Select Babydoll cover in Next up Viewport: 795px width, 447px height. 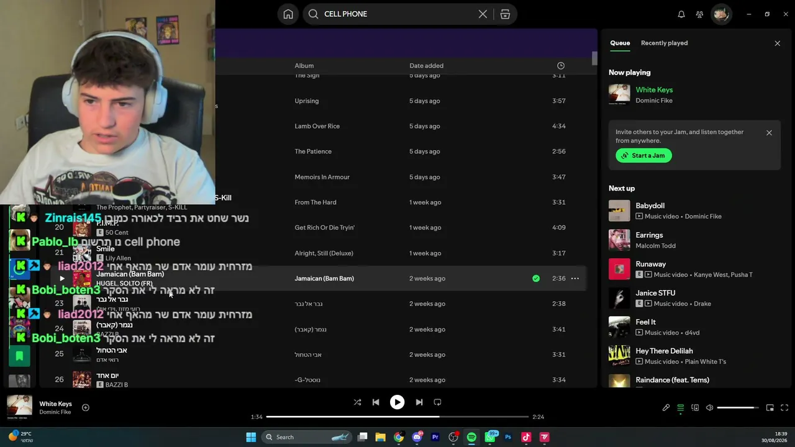pos(619,211)
